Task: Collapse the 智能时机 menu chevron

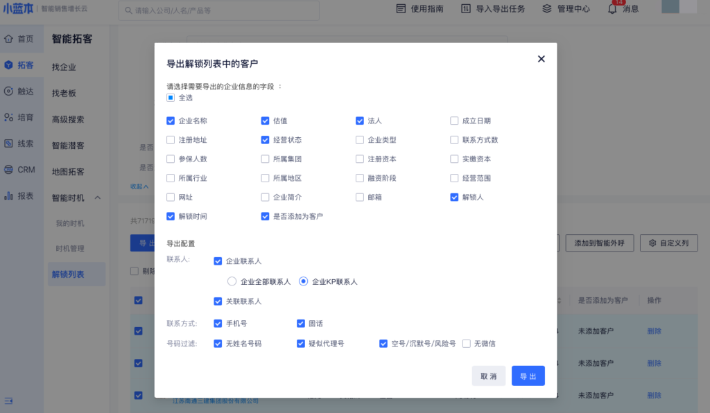Action: 98,198
